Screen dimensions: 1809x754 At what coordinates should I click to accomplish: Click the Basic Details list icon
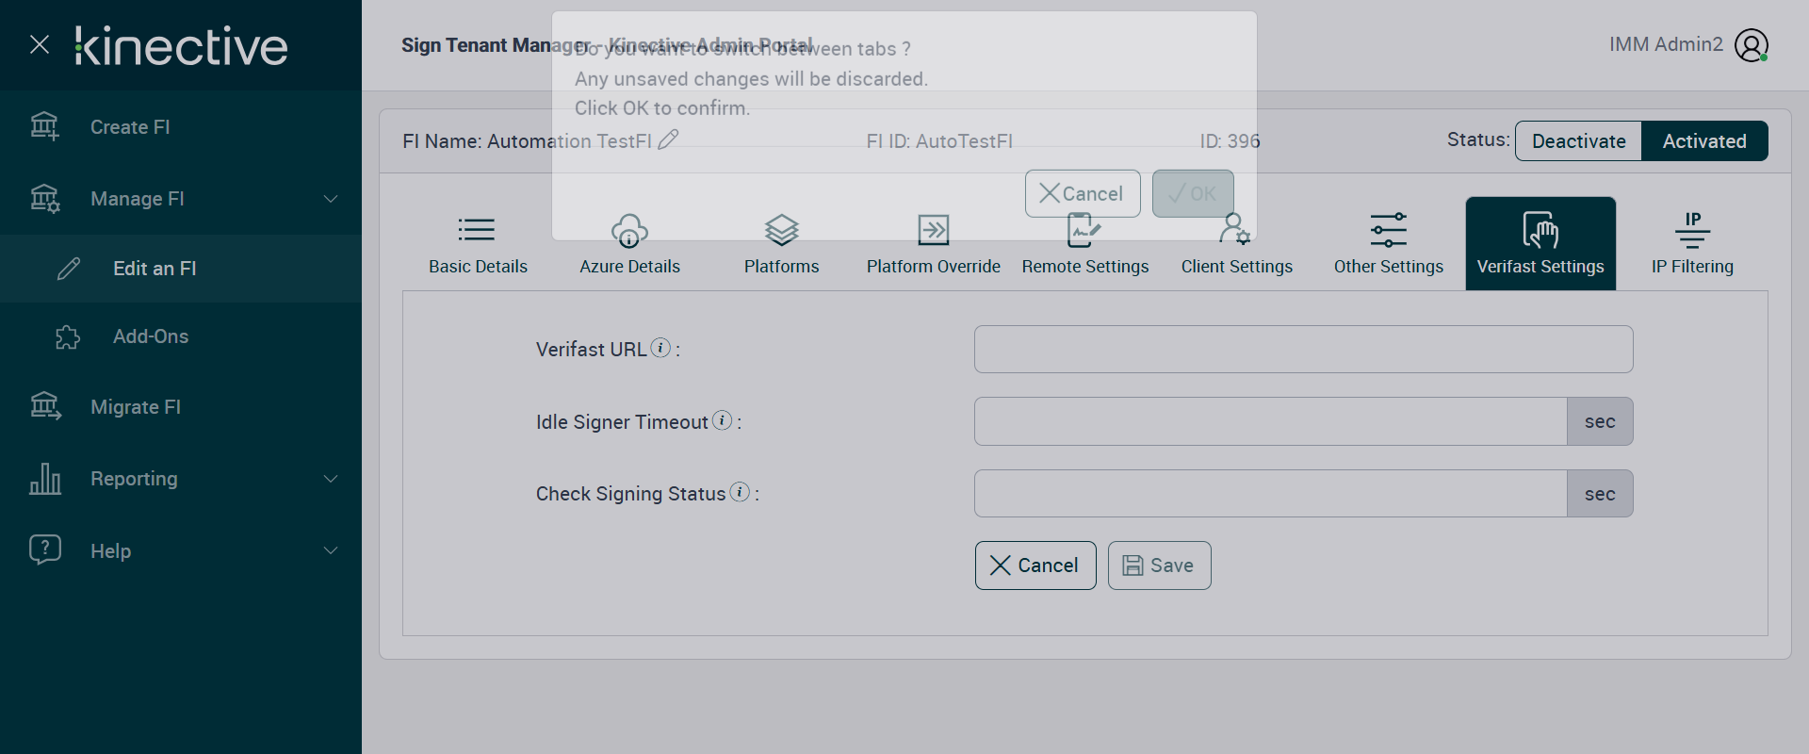click(477, 230)
